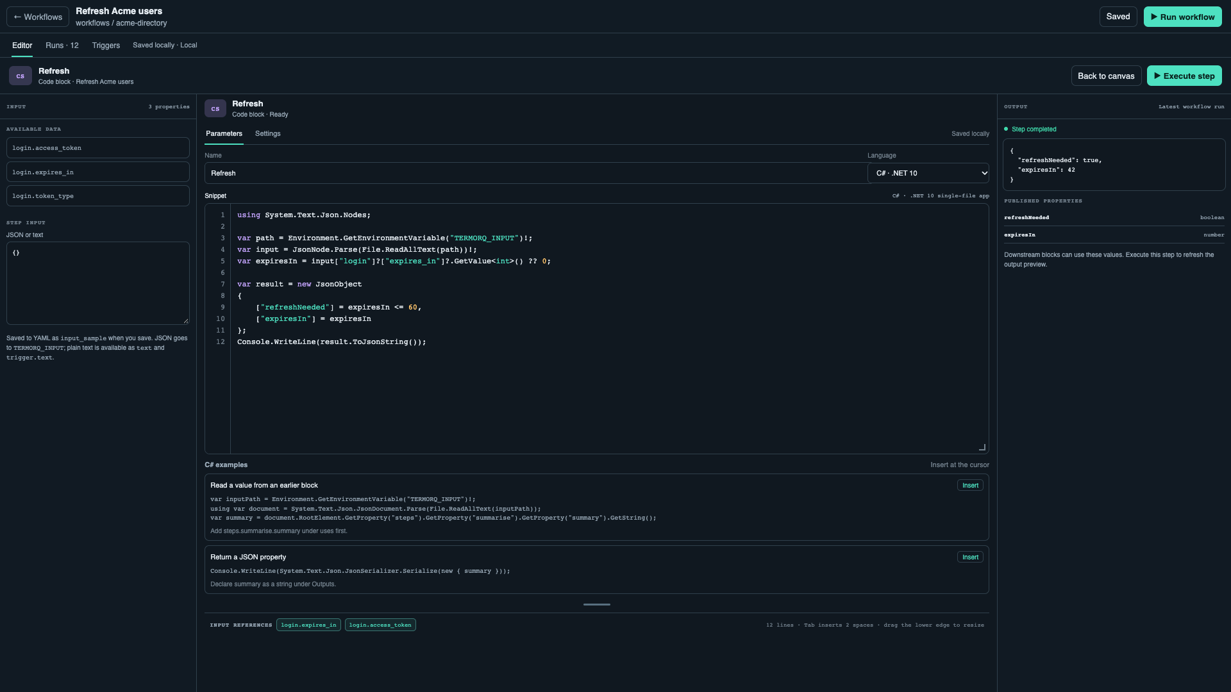Switch to the Settings tab
Screen dimensions: 1231x692
pyautogui.click(x=267, y=134)
